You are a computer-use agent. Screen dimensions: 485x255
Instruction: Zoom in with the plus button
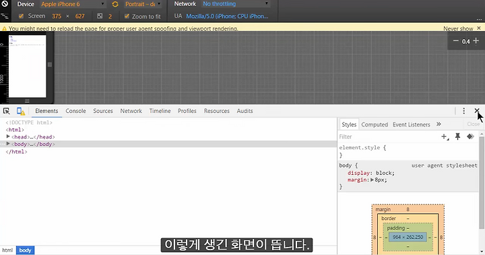(x=476, y=41)
